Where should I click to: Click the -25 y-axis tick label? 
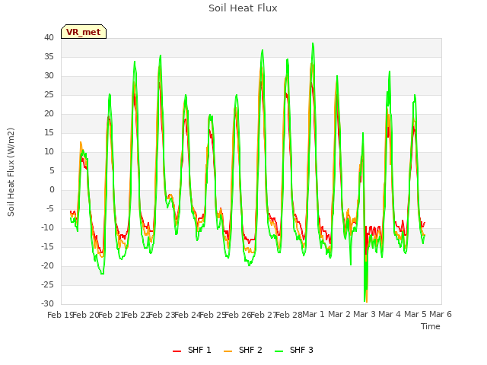[x=47, y=285]
